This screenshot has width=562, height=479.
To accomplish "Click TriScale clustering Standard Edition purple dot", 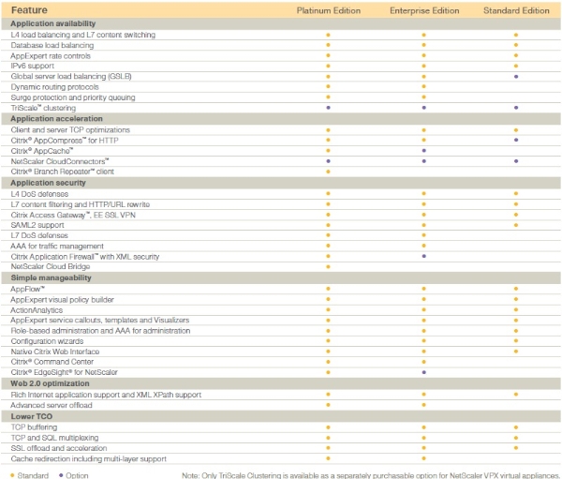I will [x=516, y=108].
